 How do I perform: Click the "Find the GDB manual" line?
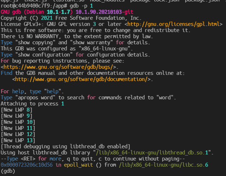pos(92,73)
